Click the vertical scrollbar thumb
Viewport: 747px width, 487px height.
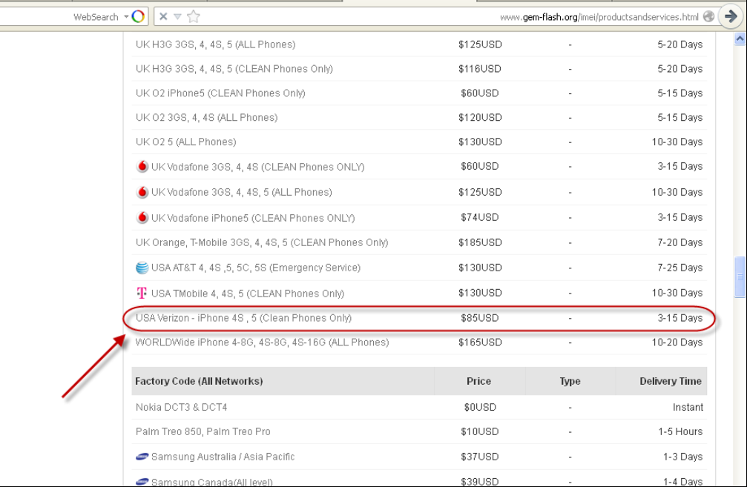[740, 276]
